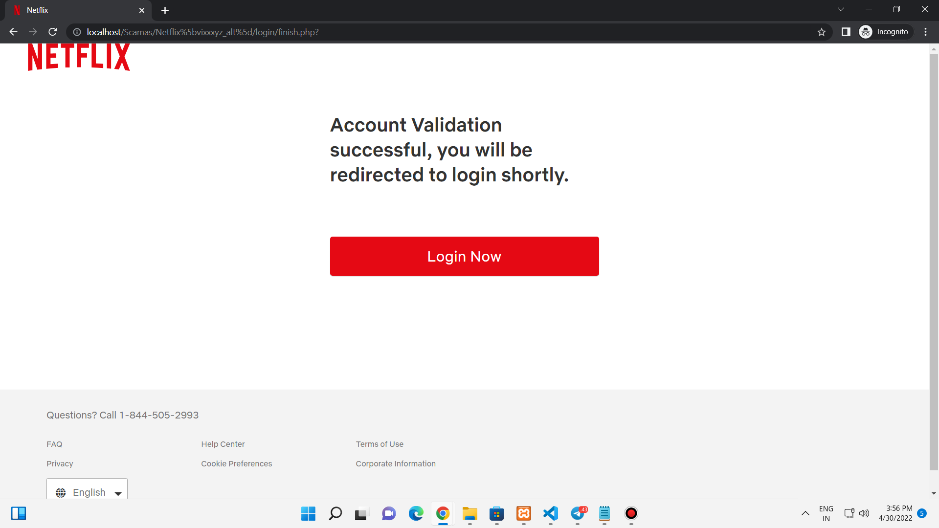Open network settings tray icon
The image size is (939, 528).
(x=850, y=513)
